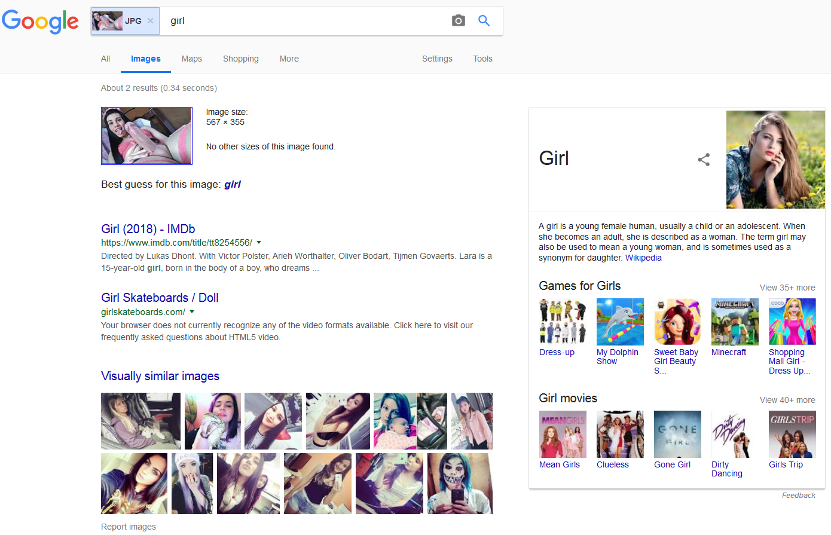The width and height of the screenshot is (831, 535).
Task: Expand options arrow beside girlskateboards.com URL
Action: coord(192,312)
